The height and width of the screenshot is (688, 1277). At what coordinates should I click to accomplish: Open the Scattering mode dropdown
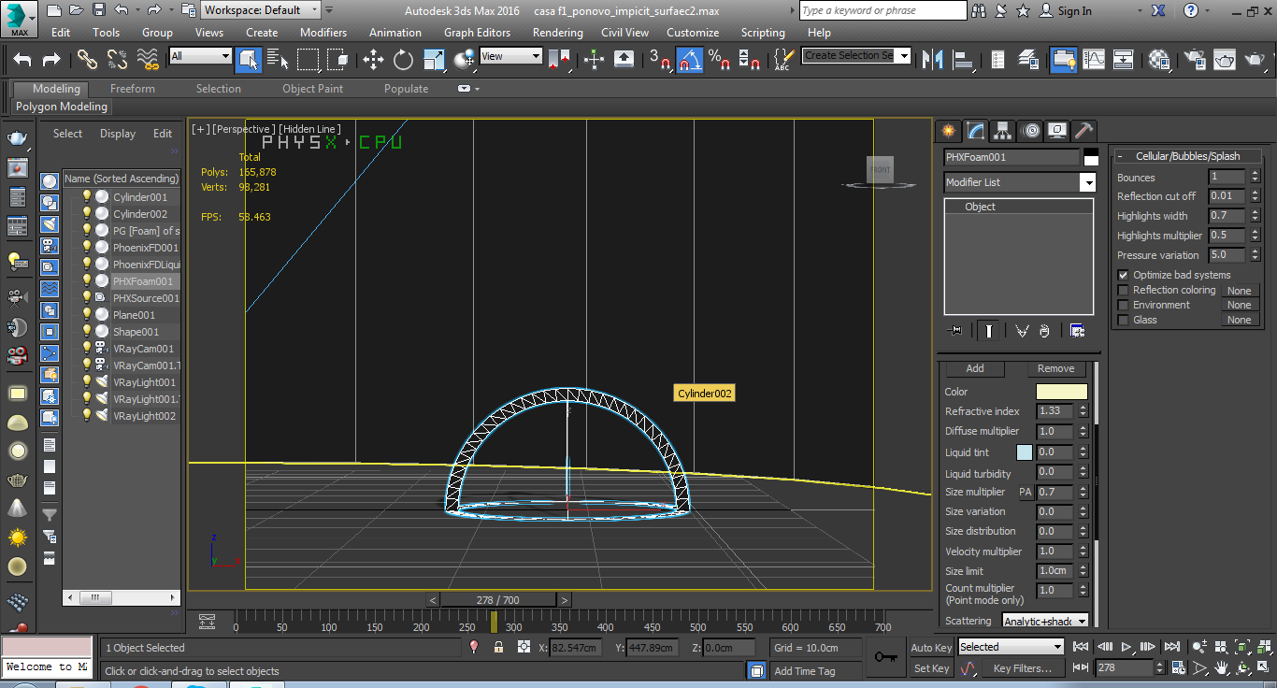(1045, 621)
